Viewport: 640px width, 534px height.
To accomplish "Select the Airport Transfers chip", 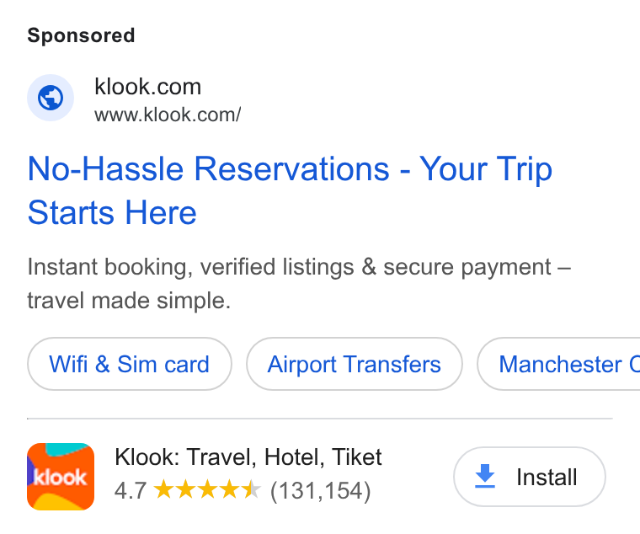I will pos(355,364).
